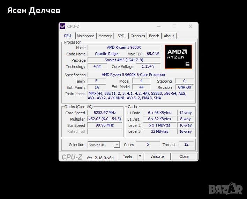Open the Bench tab
Viewport: 247px width, 199px height.
click(154, 36)
